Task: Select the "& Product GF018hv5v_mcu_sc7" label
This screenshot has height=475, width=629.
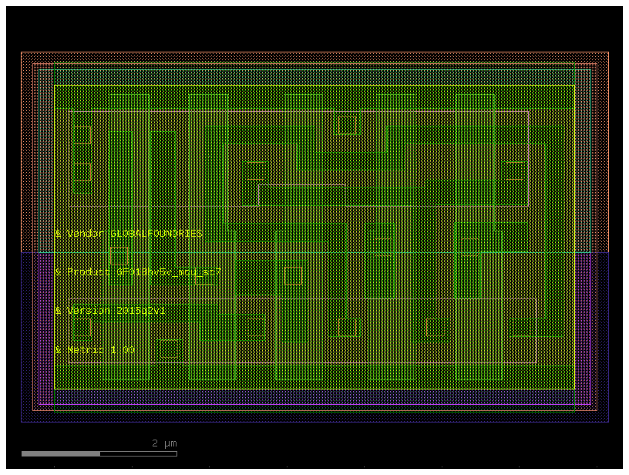Action: pyautogui.click(x=138, y=272)
